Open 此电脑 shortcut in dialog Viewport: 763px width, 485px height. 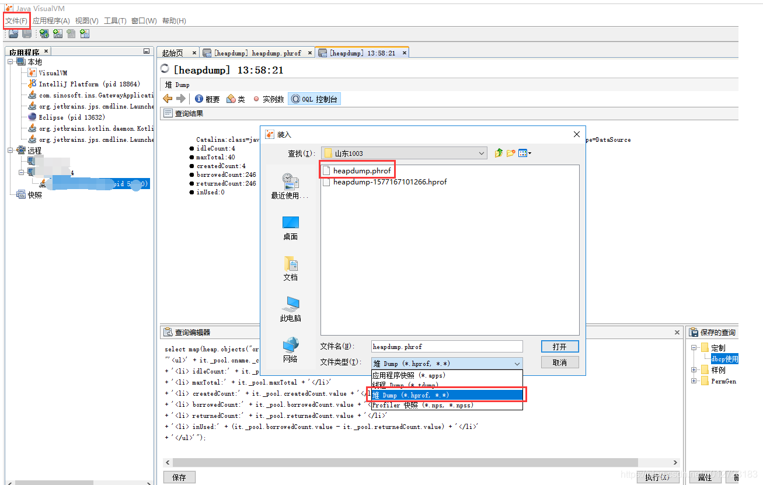click(x=290, y=309)
